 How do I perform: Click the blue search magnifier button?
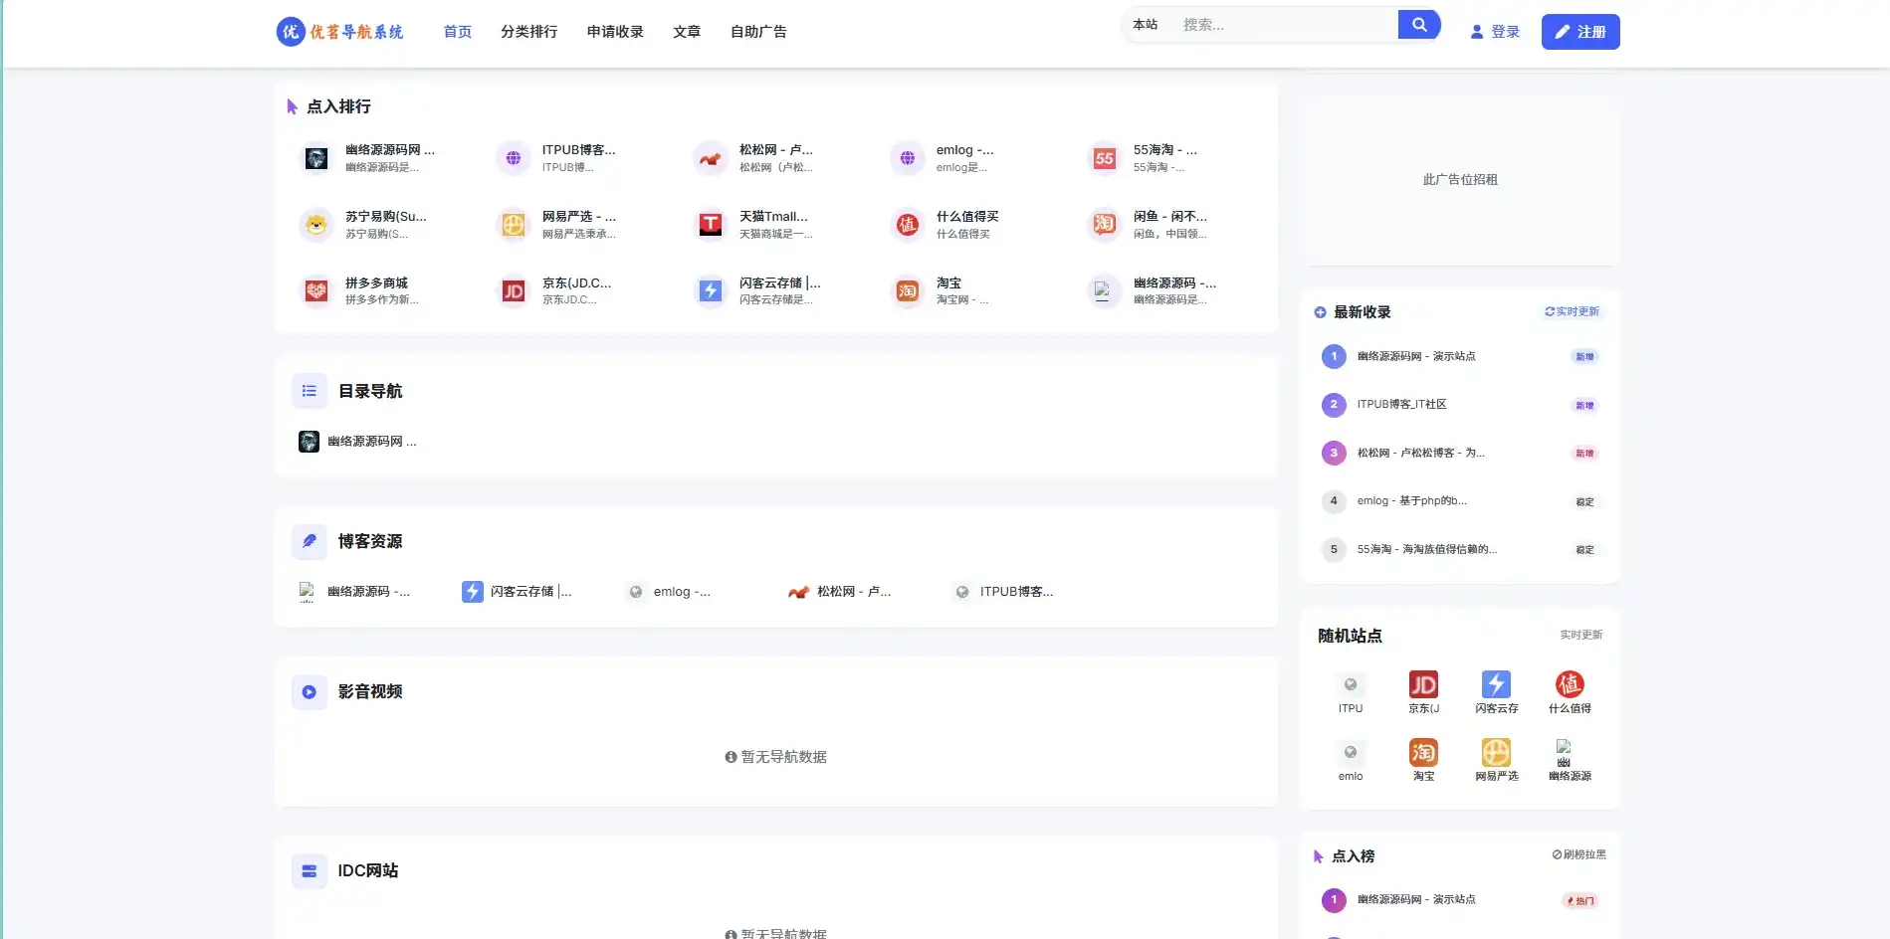[x=1418, y=25]
